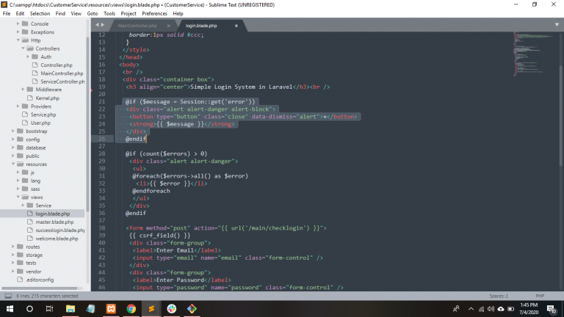Open ServiceController.php in the sidebar
This screenshot has width=564, height=317.
pos(62,81)
